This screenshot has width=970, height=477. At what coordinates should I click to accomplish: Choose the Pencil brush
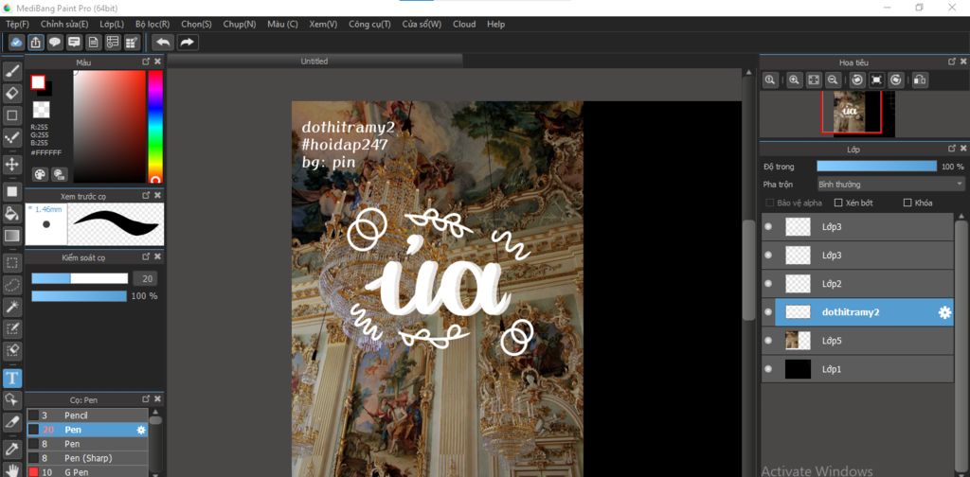87,415
